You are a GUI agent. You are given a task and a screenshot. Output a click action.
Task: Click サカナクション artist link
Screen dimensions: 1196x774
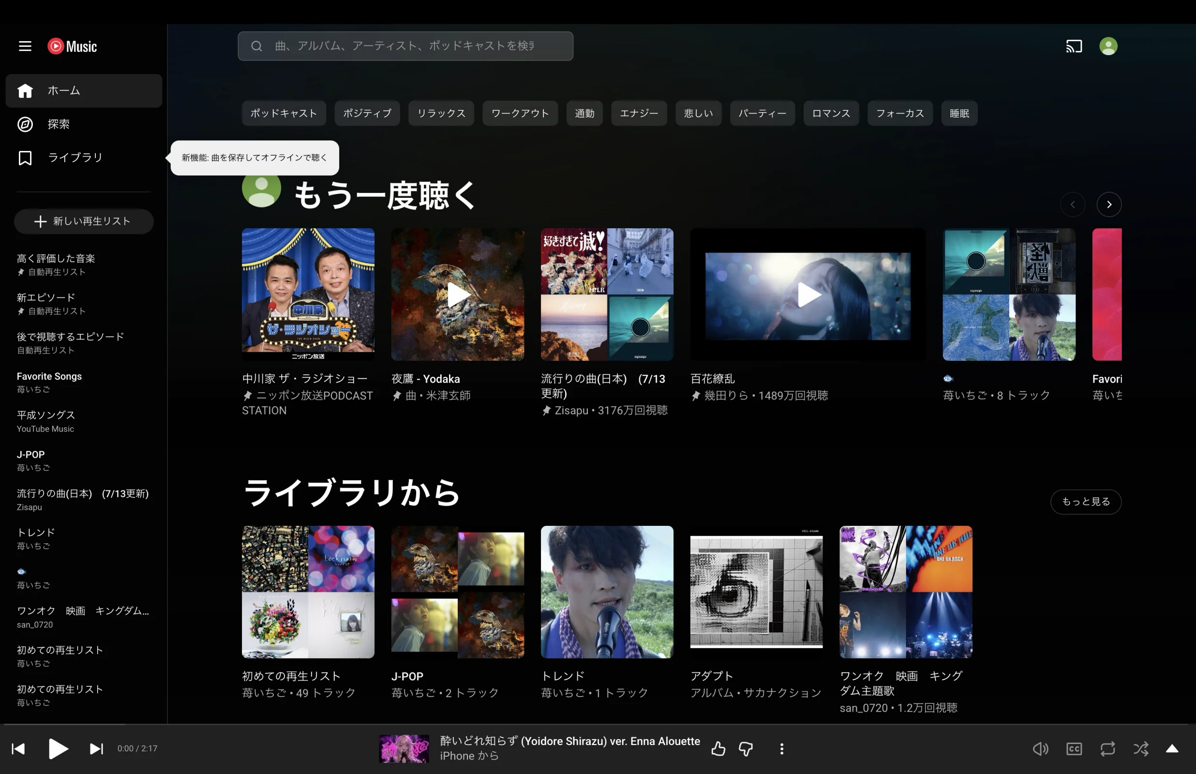tap(782, 693)
